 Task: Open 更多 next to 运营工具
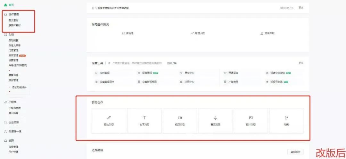coord(301,63)
